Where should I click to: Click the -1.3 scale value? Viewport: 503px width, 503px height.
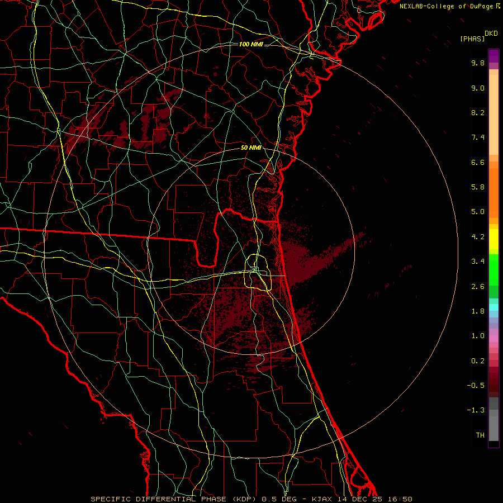point(476,410)
